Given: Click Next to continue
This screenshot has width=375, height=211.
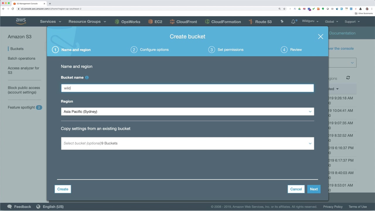Looking at the screenshot, I should pos(314,189).
